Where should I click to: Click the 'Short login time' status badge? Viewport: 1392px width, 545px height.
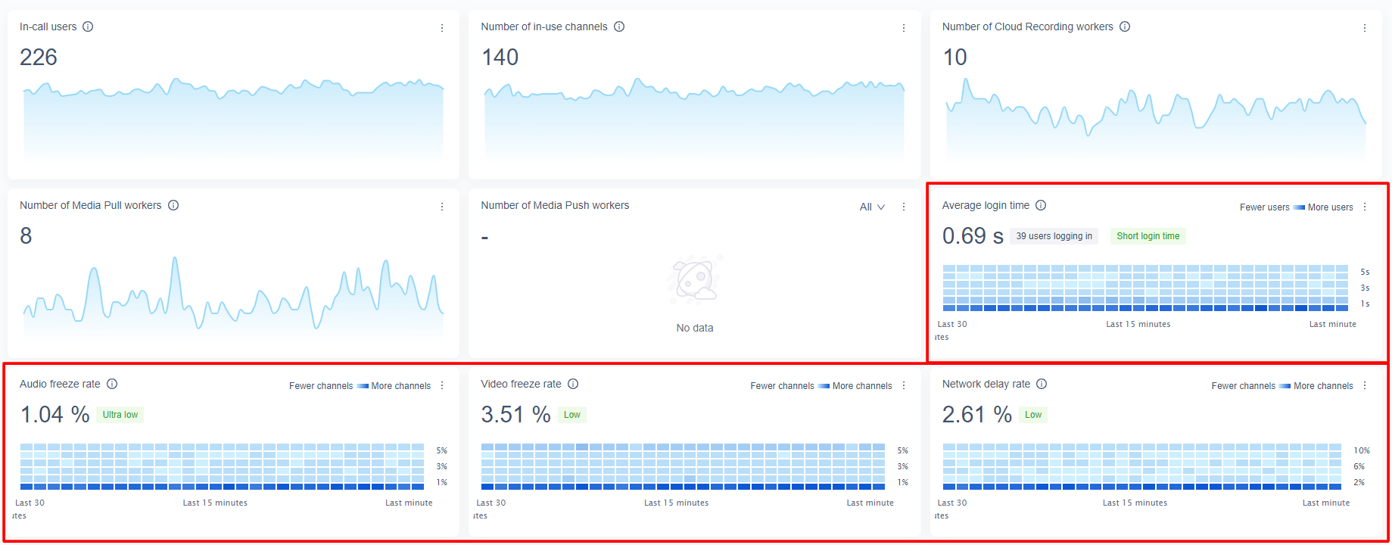tap(1148, 236)
